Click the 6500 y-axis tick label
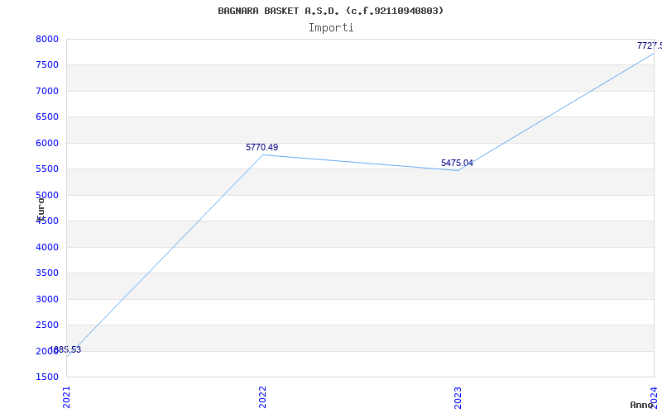 [x=47, y=116]
